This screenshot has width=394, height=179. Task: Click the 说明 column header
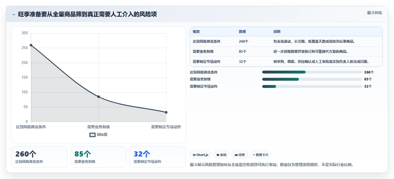click(x=277, y=32)
